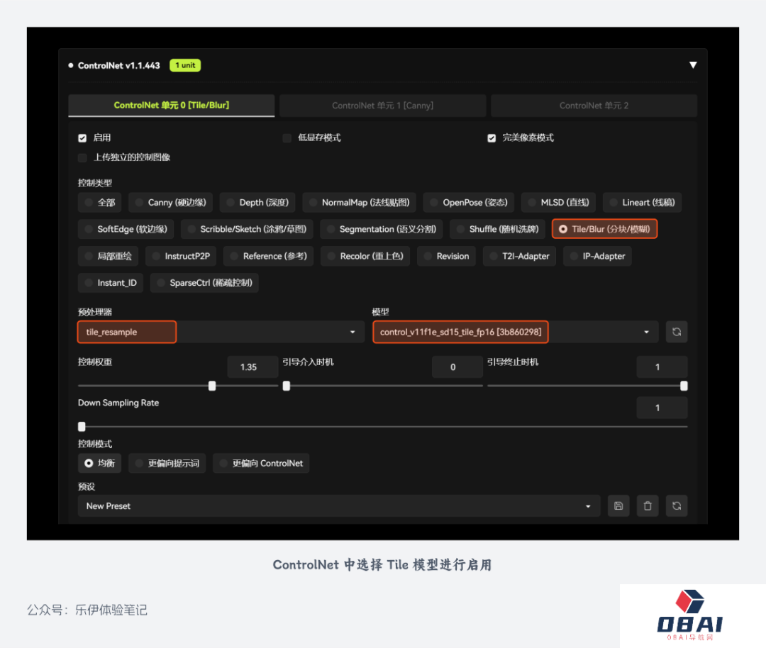Pick the Scribble/Sketch (涂鸦/草图) control type

[247, 229]
